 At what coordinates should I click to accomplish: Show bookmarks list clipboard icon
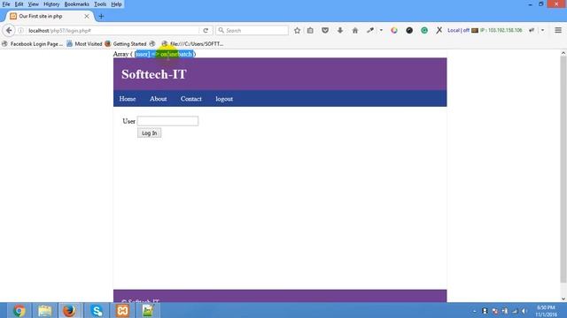click(x=310, y=31)
